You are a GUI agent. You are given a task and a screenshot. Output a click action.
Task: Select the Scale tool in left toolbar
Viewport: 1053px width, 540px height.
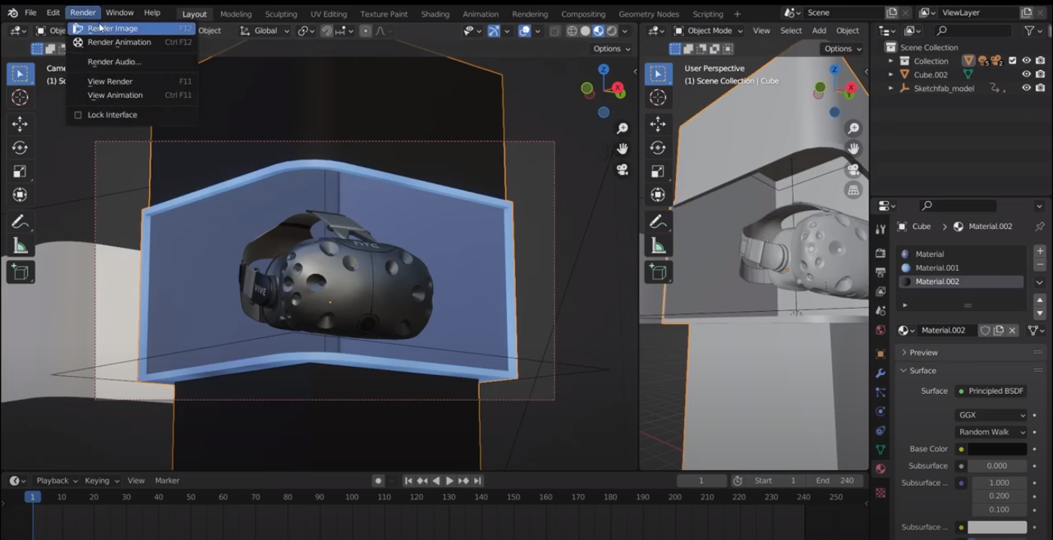pos(20,172)
